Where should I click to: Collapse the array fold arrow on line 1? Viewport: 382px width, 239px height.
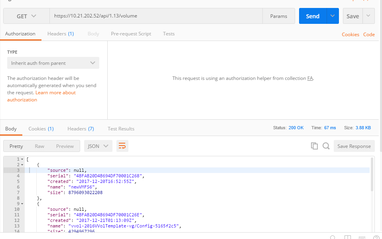[22, 159]
